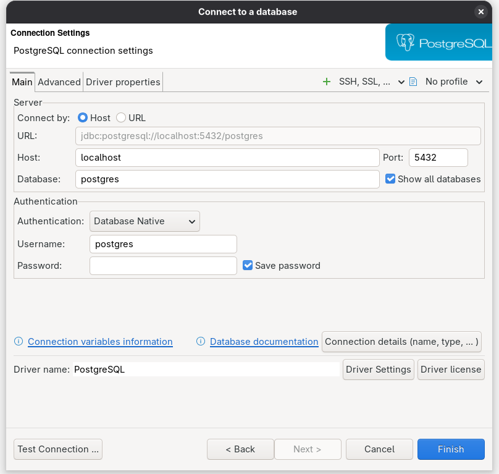Screen dimensions: 499x474
Task: Toggle the Save password checkbox
Action: (x=248, y=265)
